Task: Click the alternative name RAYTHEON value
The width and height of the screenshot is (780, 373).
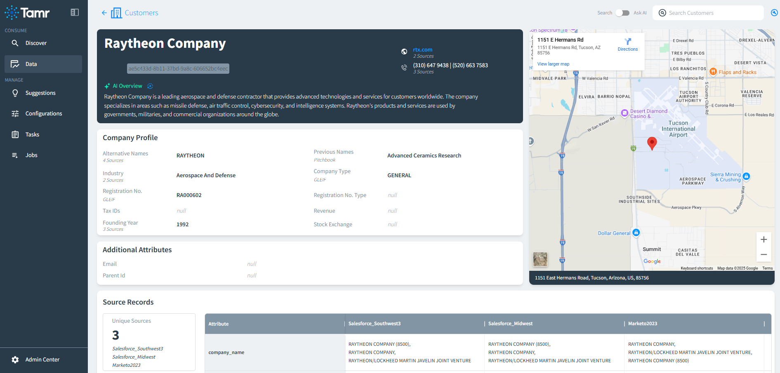Action: 191,155
